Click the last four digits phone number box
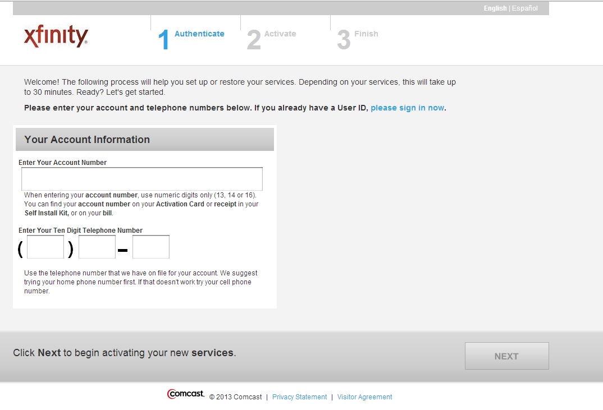 pos(150,247)
